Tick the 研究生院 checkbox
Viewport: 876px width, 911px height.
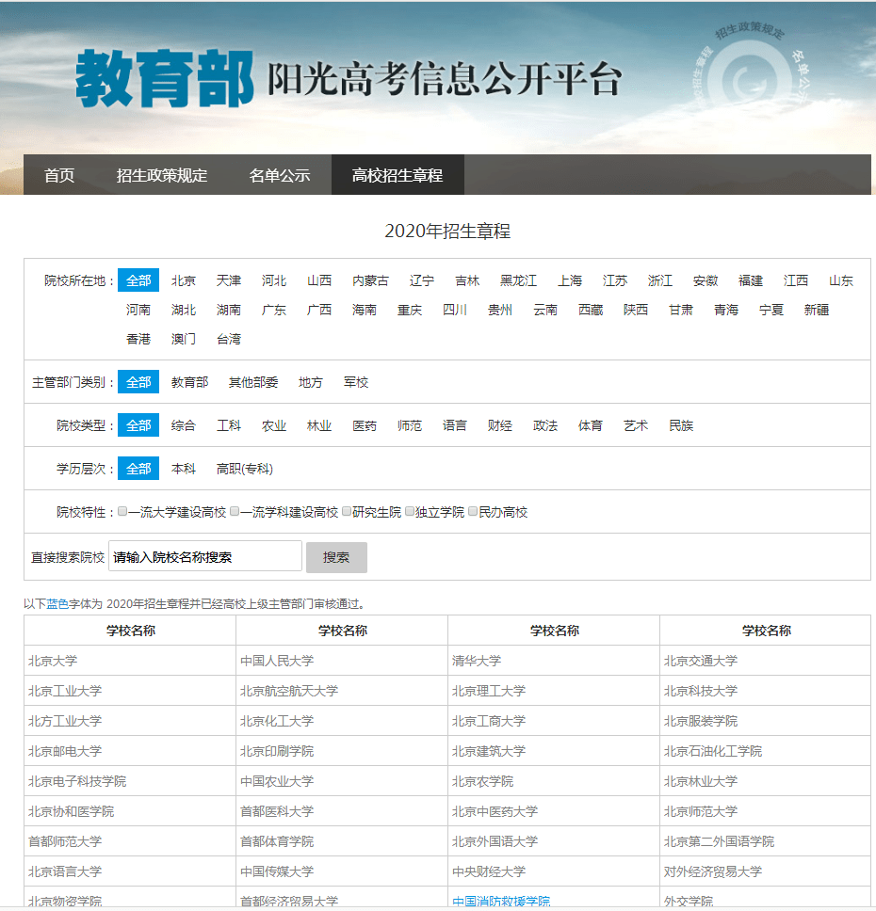[x=347, y=512]
